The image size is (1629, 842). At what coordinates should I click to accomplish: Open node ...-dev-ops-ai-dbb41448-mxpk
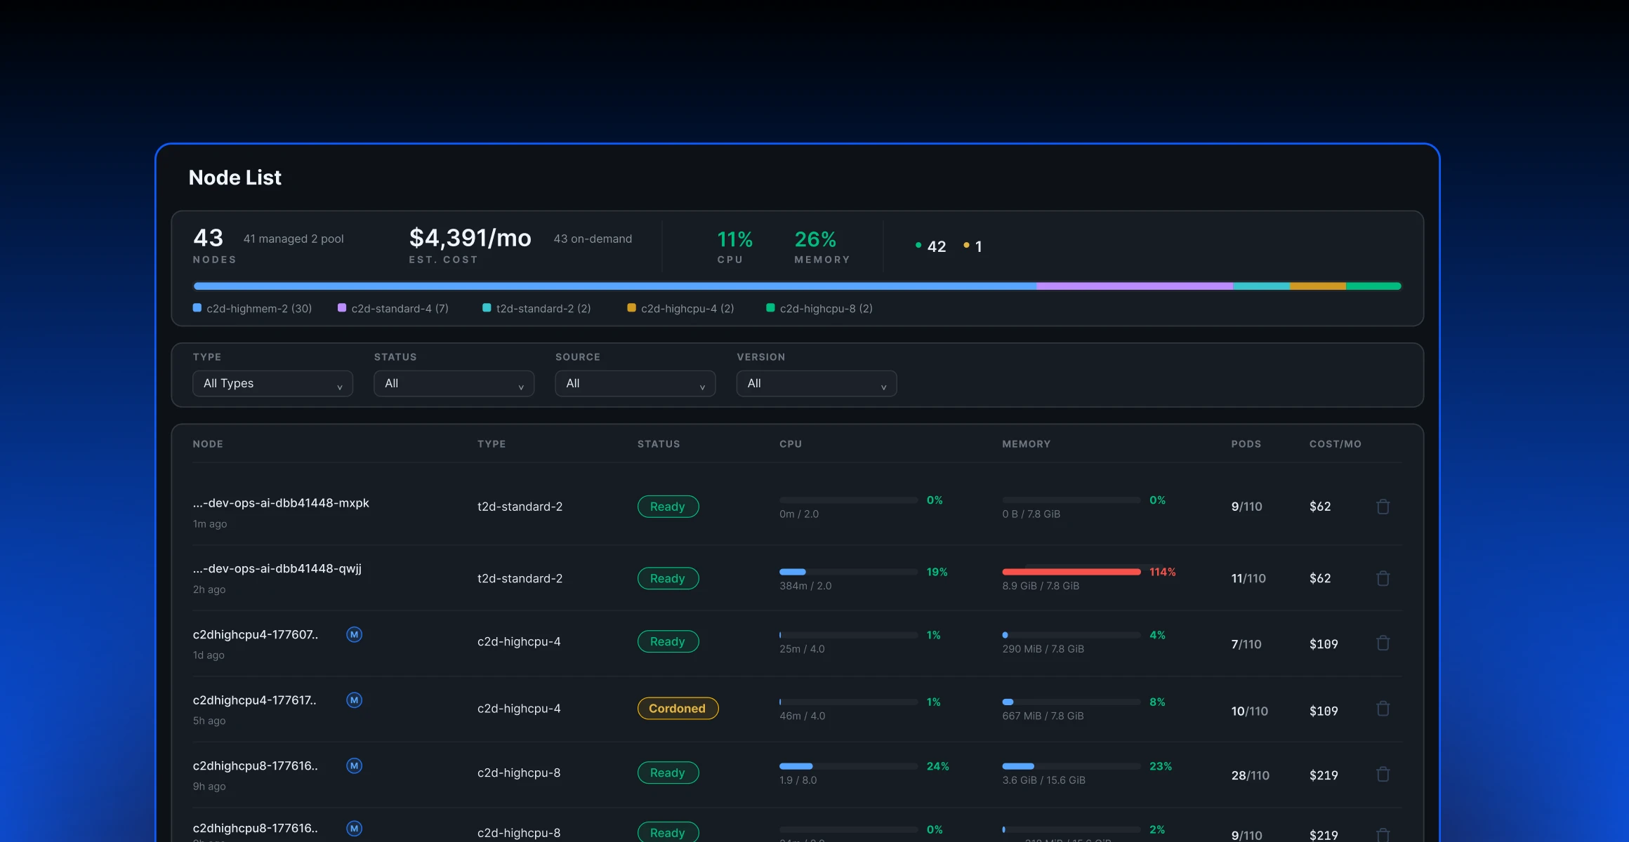click(281, 503)
